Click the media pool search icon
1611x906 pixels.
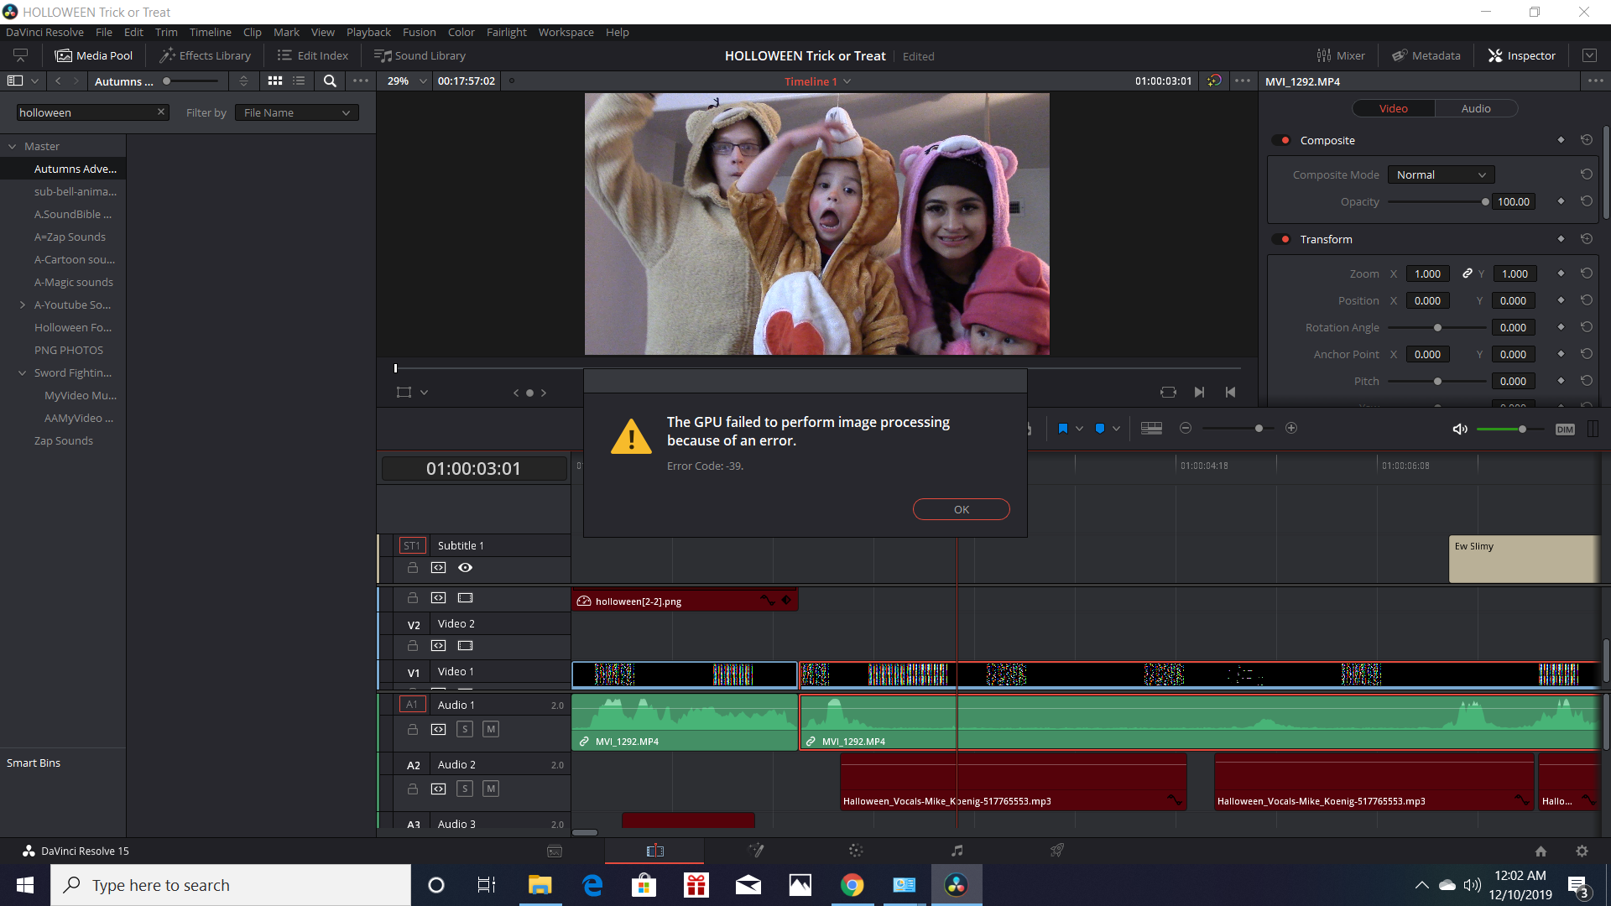coord(330,81)
